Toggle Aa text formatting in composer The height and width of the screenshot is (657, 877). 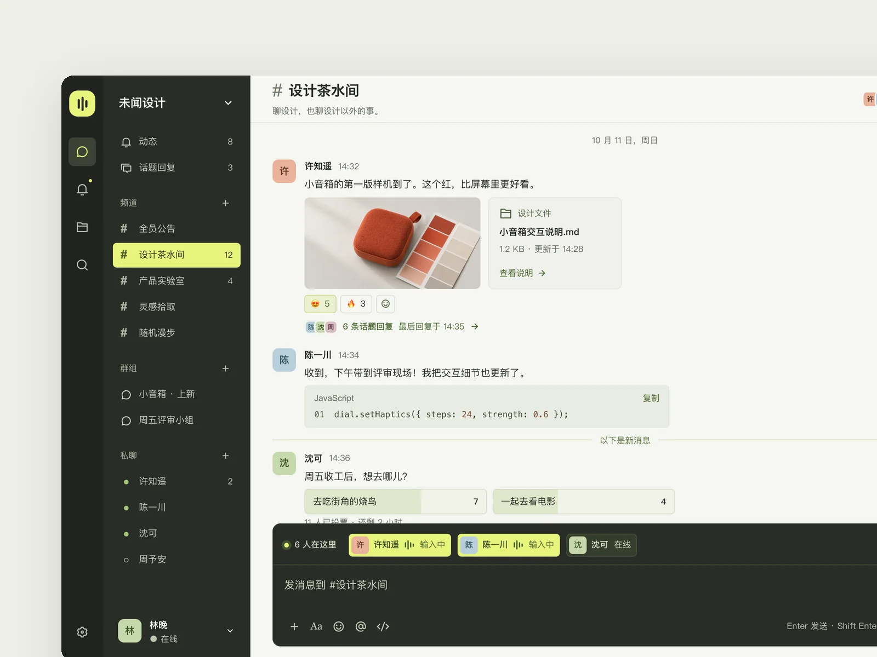coord(316,626)
